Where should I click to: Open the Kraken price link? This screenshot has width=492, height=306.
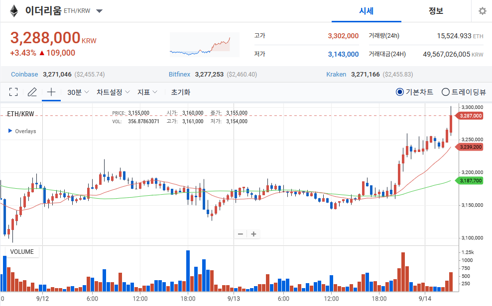pyautogui.click(x=336, y=75)
